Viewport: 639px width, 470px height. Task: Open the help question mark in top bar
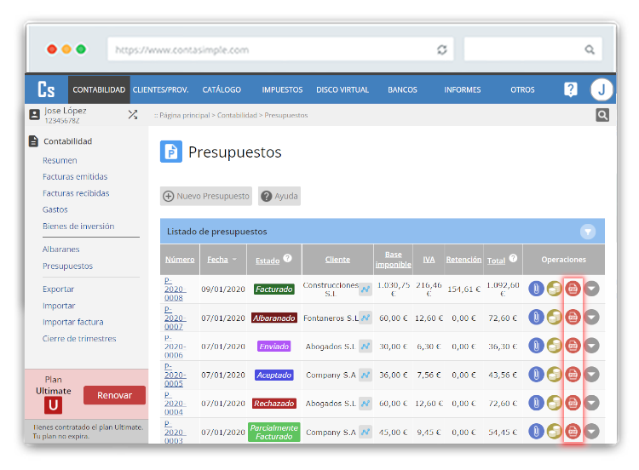click(571, 89)
